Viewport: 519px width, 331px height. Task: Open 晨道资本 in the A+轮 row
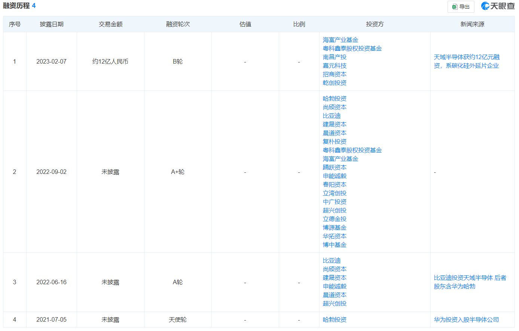click(x=335, y=133)
